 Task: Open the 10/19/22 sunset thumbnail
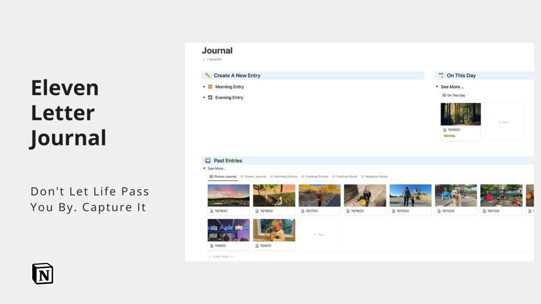point(228,195)
